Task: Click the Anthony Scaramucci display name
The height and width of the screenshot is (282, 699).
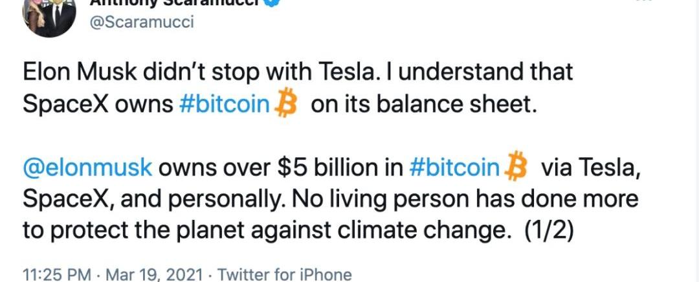Action: pos(175,3)
